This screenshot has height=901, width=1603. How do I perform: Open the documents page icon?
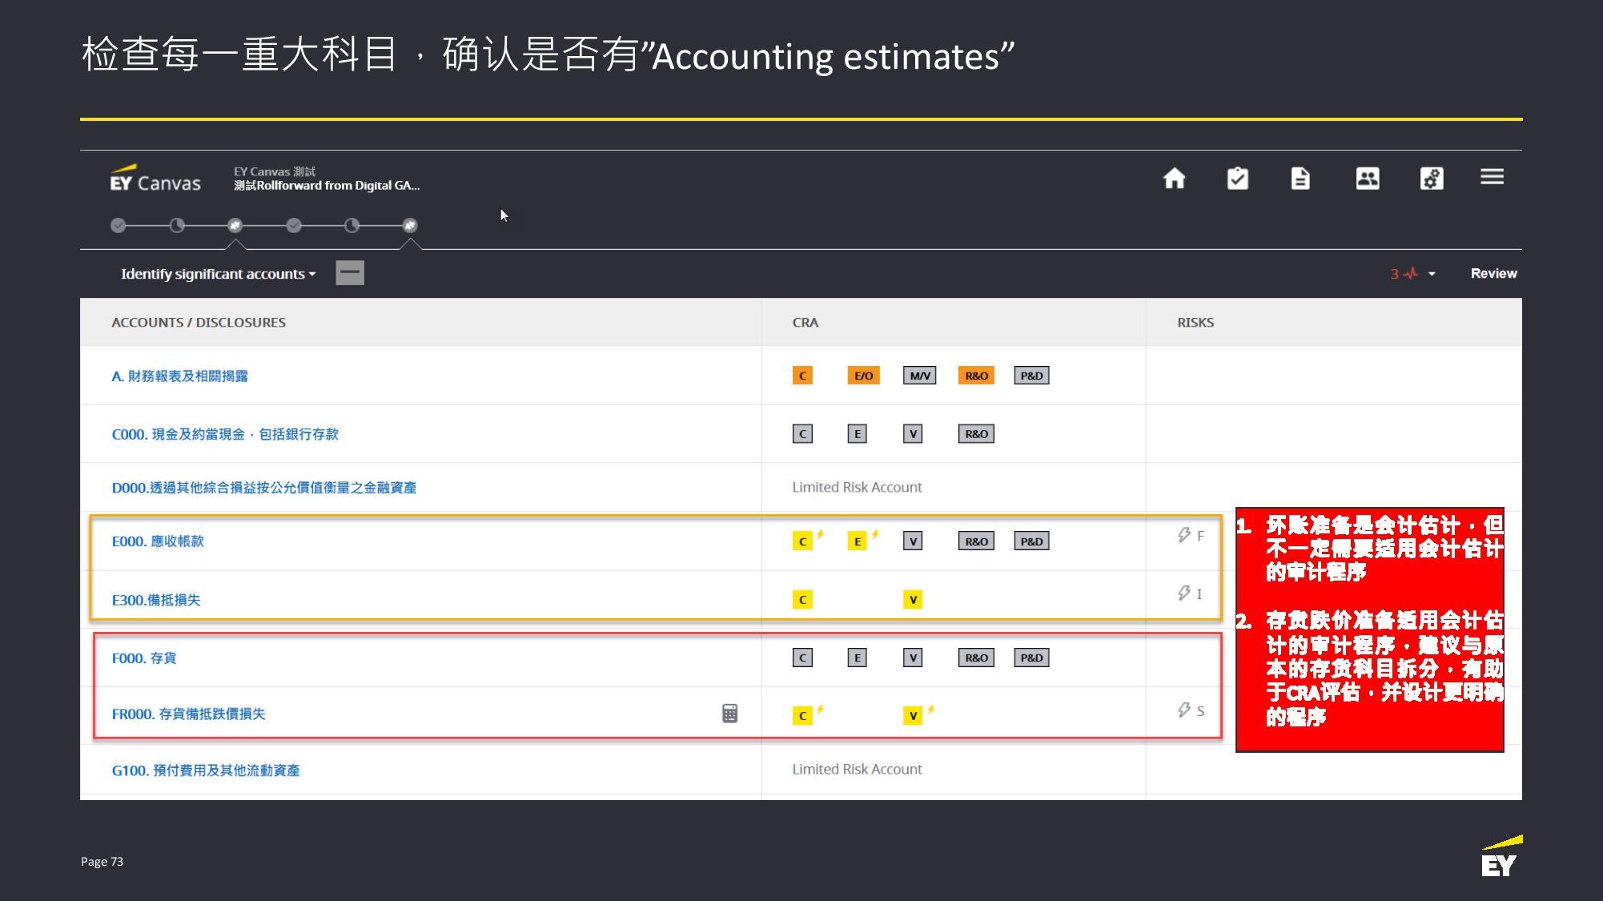[1300, 178]
